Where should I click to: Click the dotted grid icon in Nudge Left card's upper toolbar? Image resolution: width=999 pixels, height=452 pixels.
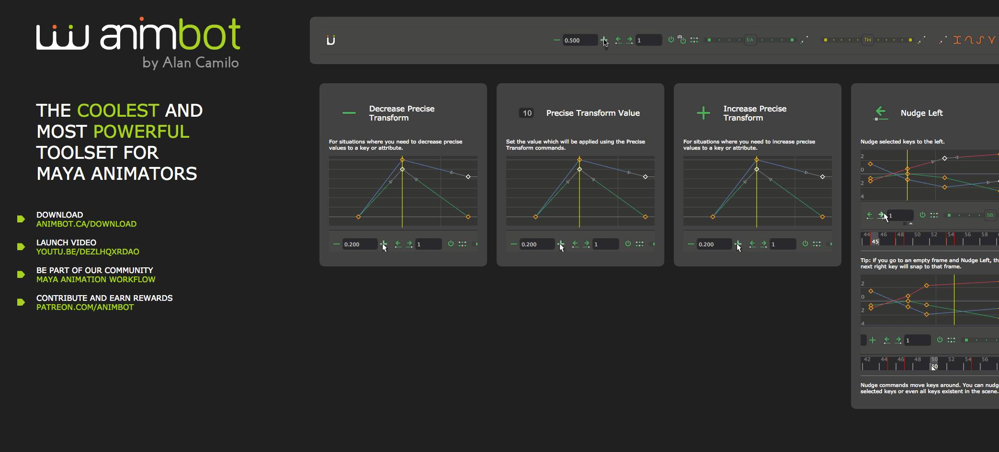coord(934,215)
